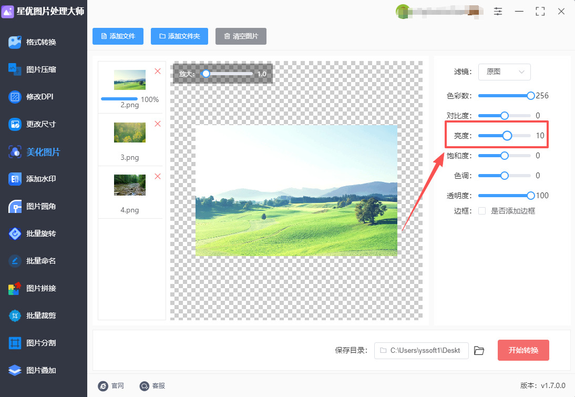Click the 图片分割 icon

[x=15, y=343]
